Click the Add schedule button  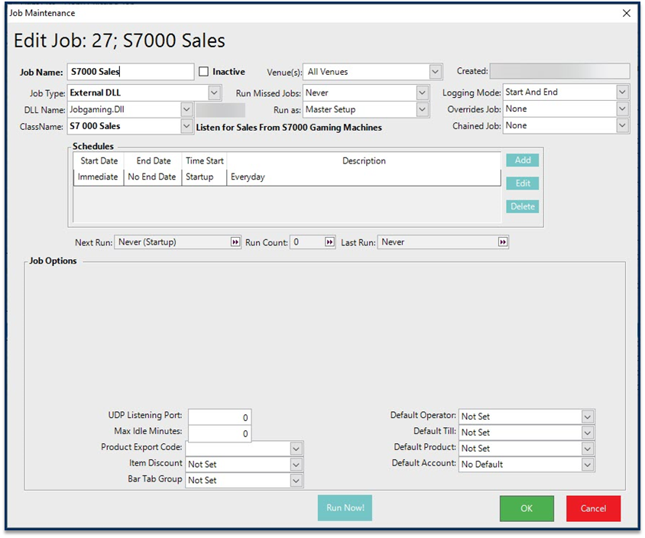523,160
